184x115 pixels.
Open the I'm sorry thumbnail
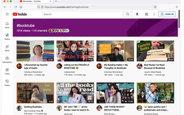(35, 93)
